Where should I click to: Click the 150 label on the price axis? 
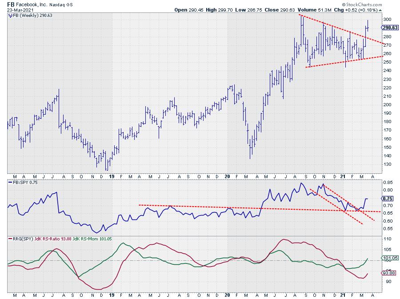pyautogui.click(x=387, y=148)
